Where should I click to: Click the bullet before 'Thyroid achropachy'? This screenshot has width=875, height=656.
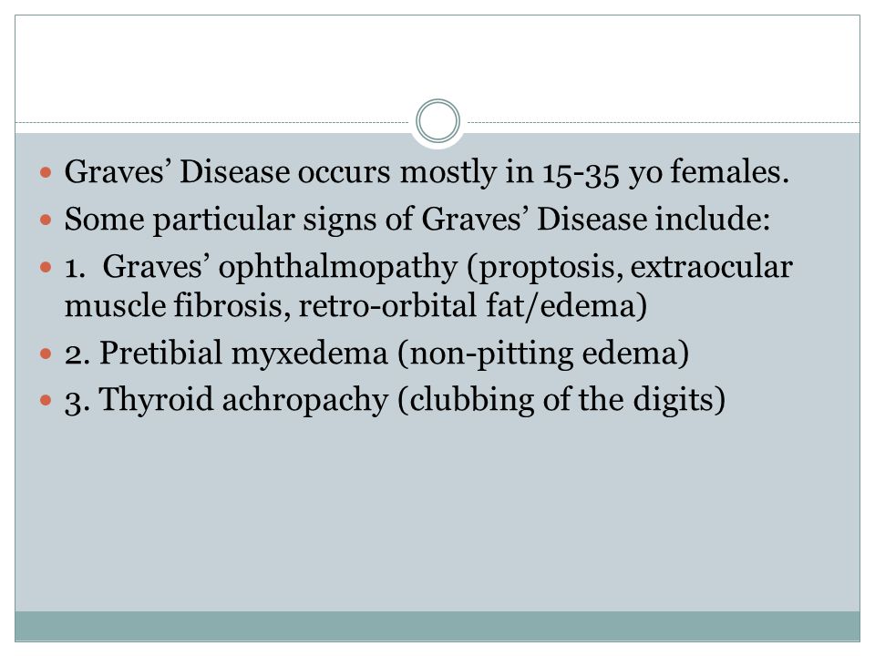46,400
